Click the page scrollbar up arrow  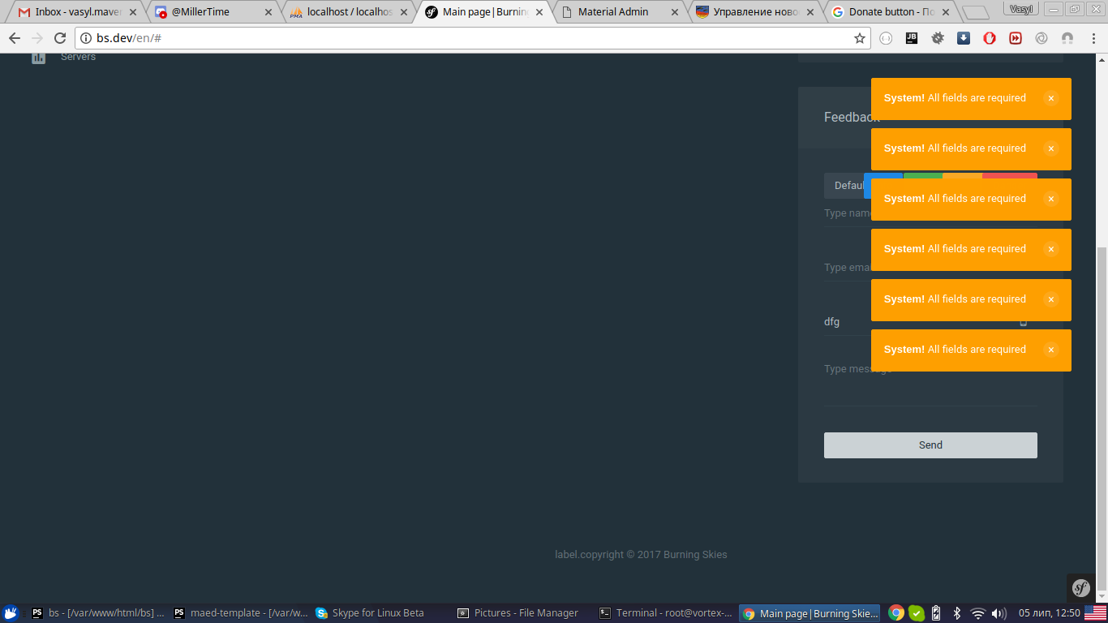[x=1102, y=59]
